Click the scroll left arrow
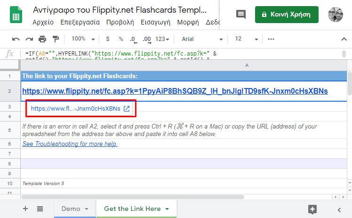This screenshot has width=352, height=218. click(336, 197)
